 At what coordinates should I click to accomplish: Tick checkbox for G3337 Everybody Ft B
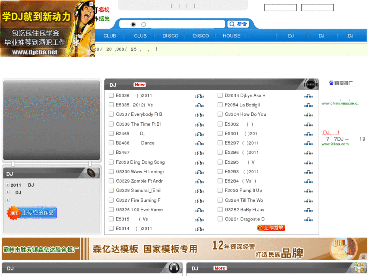click(111, 114)
